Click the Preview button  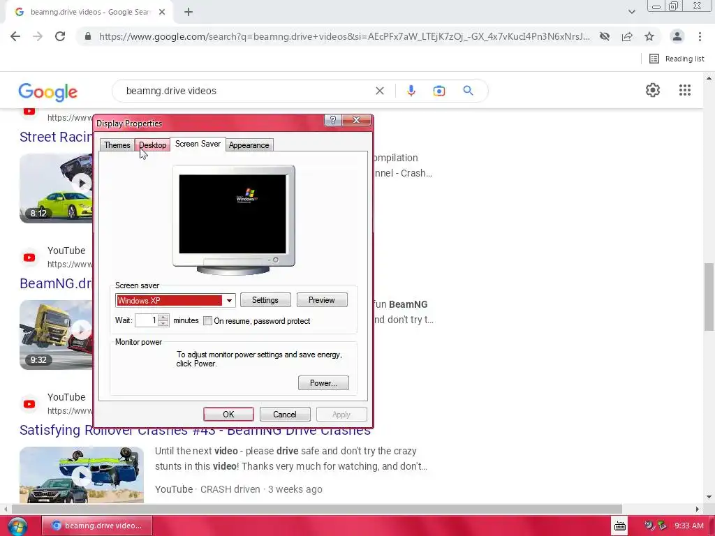[x=321, y=300]
